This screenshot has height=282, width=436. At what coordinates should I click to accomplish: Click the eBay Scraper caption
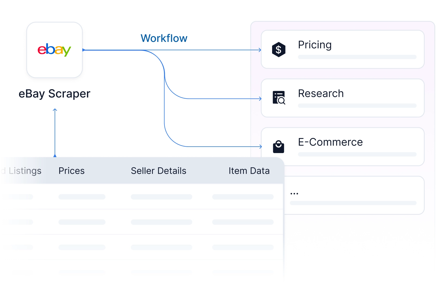[x=54, y=94]
